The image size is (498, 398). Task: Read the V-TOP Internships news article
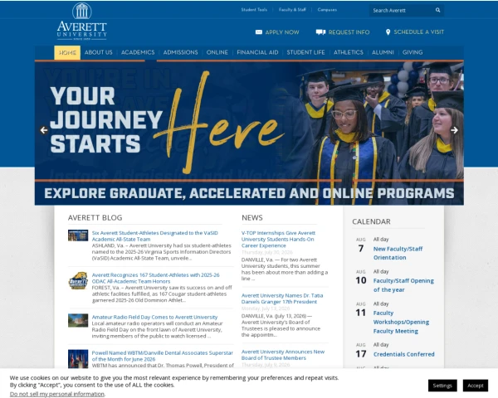[278, 239]
